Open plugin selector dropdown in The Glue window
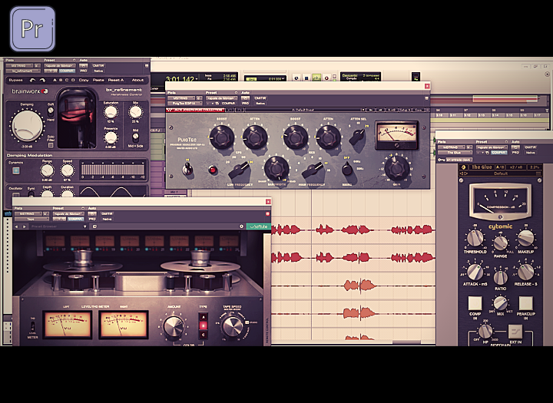This screenshot has height=403, width=553. click(455, 153)
